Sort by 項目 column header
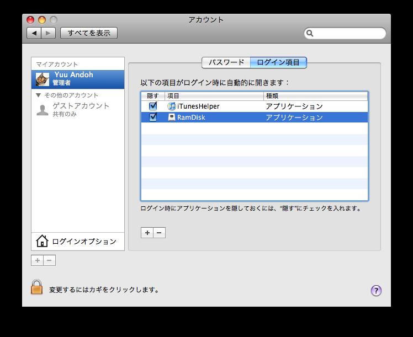The image size is (413, 337). point(214,96)
